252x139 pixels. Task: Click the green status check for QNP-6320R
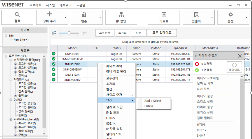[54, 54]
